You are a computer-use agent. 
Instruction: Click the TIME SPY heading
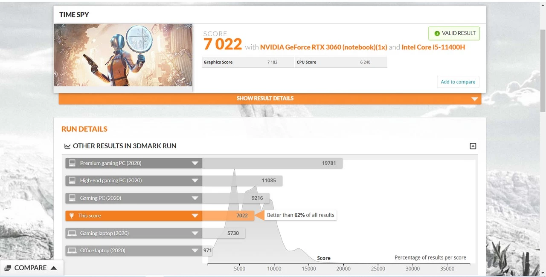pyautogui.click(x=74, y=14)
